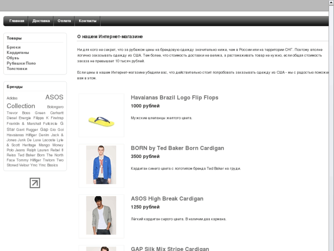Browse the Толстовки category
This screenshot has height=251, width=334.
coord(17,69)
